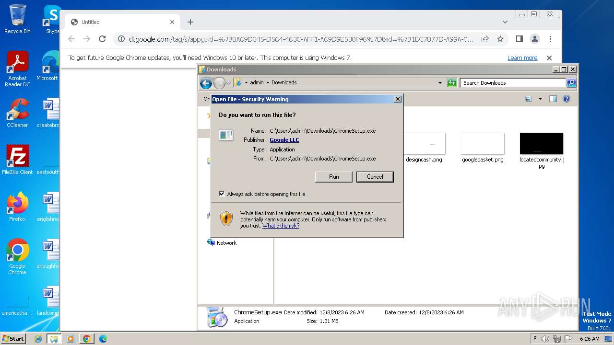The height and width of the screenshot is (345, 614).
Task: Select the designcash.png file
Action: [424, 148]
